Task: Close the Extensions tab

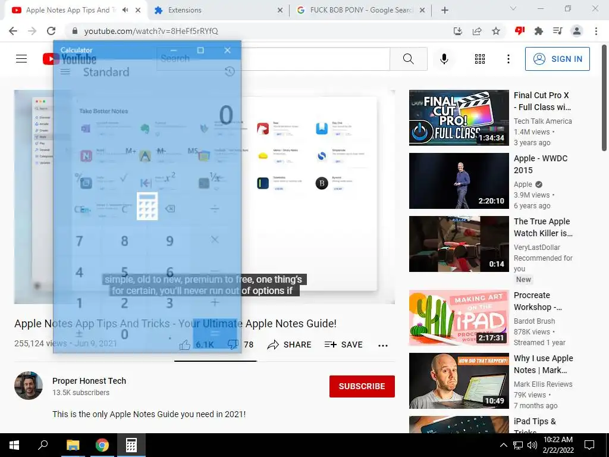Action: (x=280, y=11)
